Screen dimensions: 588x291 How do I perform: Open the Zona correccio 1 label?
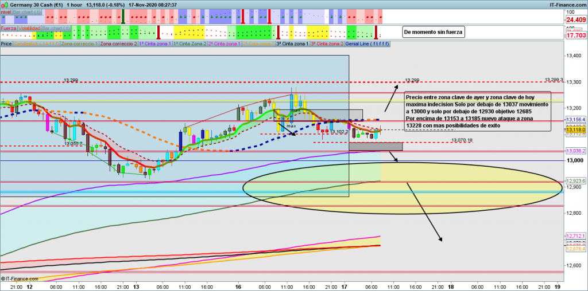click(79, 44)
